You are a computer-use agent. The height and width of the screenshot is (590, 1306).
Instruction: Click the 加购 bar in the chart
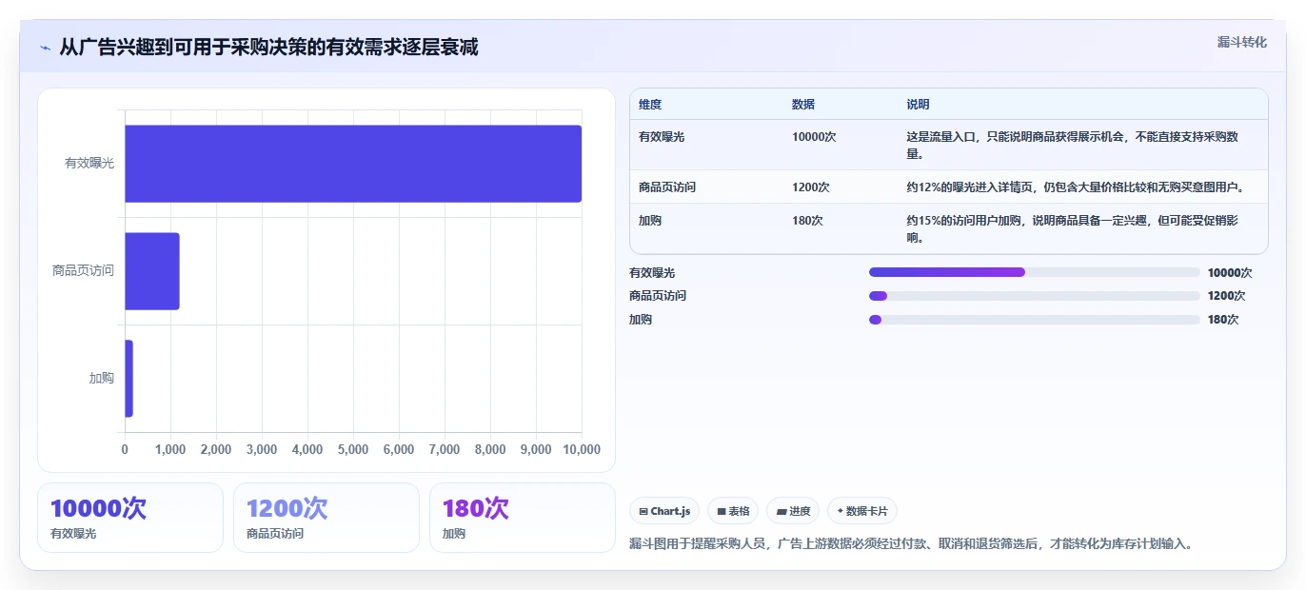point(129,379)
